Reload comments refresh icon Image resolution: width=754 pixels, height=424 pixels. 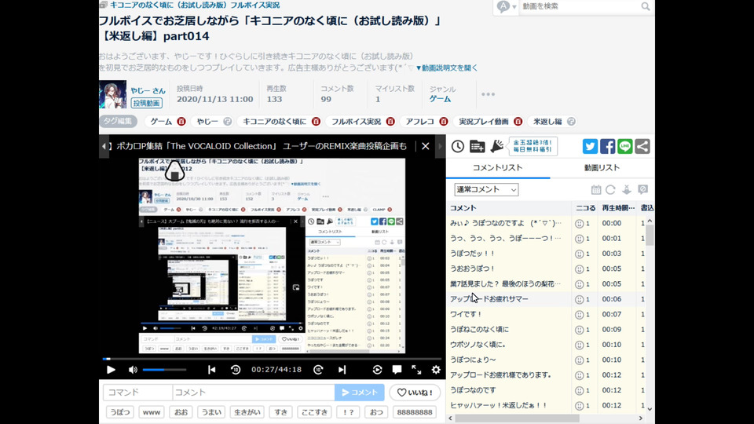pyautogui.click(x=611, y=189)
